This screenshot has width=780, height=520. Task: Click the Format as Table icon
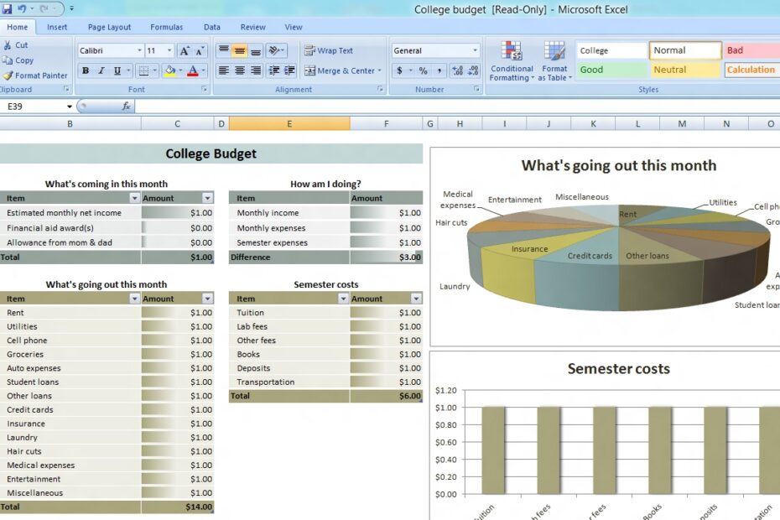pyautogui.click(x=554, y=60)
